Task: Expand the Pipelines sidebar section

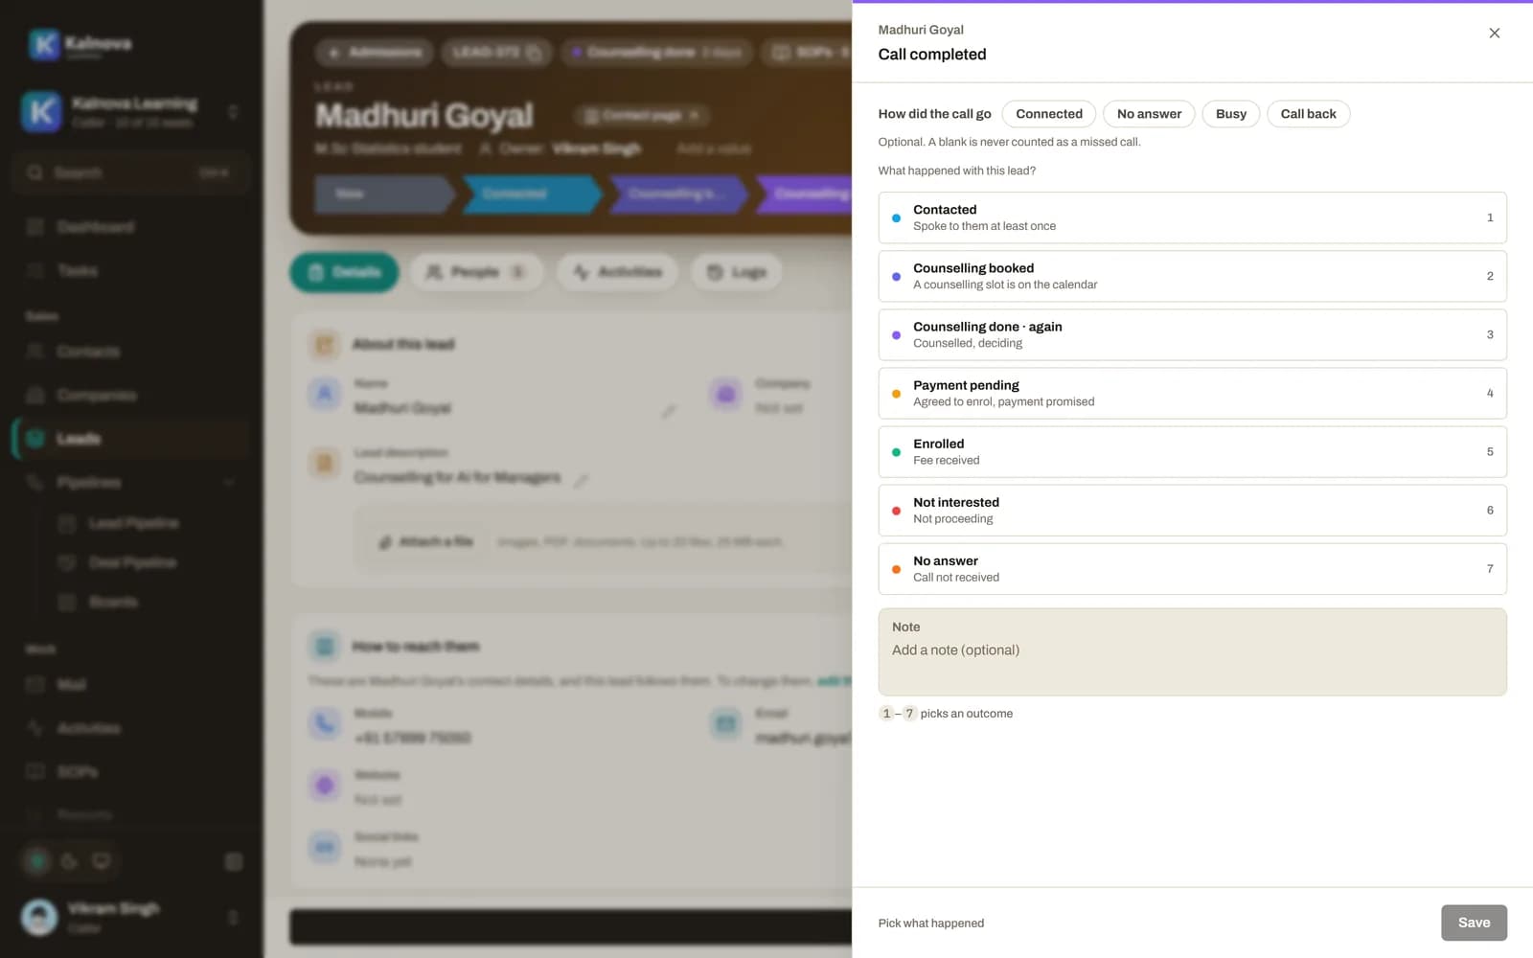Action: point(130,482)
